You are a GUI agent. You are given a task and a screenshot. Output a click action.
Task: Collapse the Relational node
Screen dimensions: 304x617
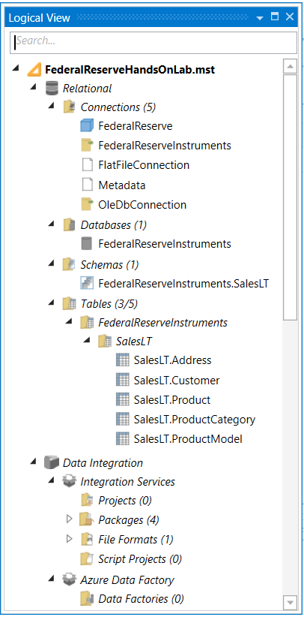click(34, 86)
